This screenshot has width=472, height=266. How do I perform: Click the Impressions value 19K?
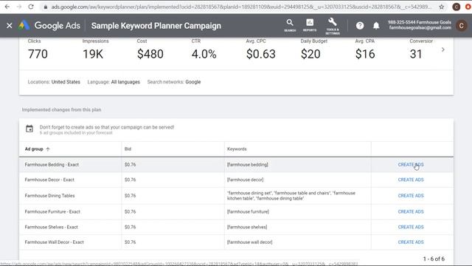[93, 54]
